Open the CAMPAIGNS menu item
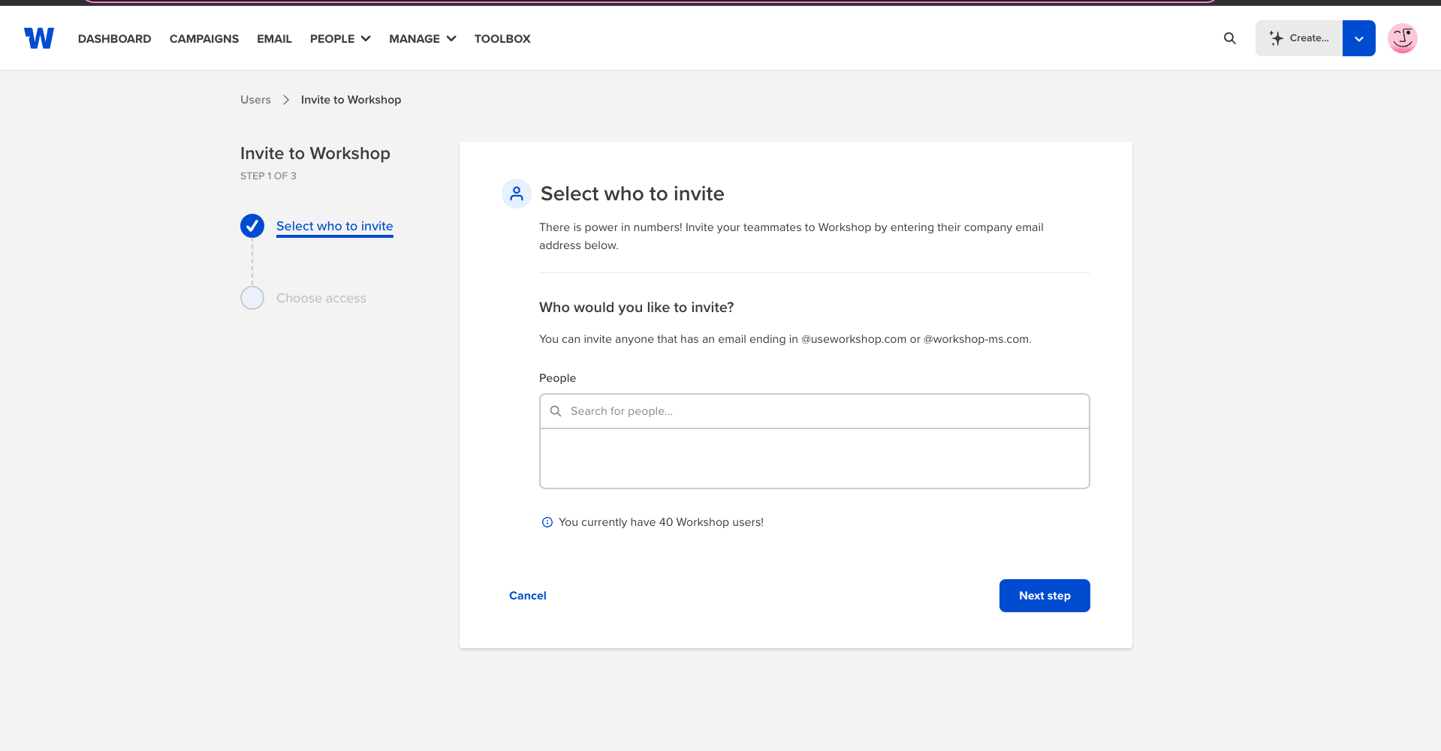 pyautogui.click(x=204, y=39)
